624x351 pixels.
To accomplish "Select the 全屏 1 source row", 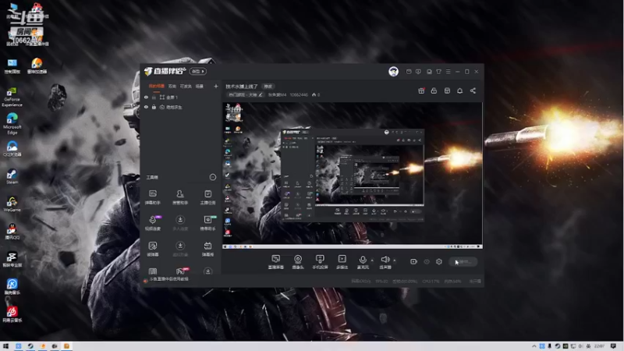I will tap(181, 97).
